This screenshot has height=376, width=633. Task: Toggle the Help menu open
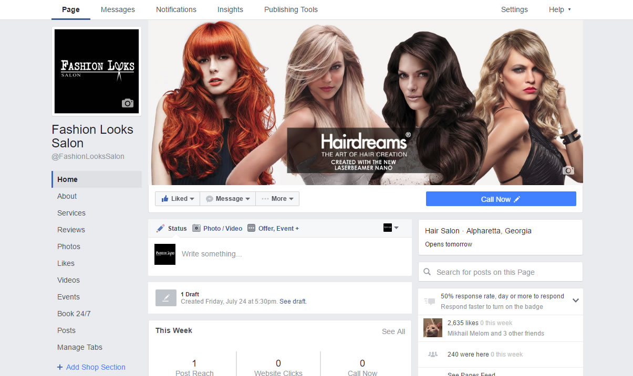click(x=559, y=9)
